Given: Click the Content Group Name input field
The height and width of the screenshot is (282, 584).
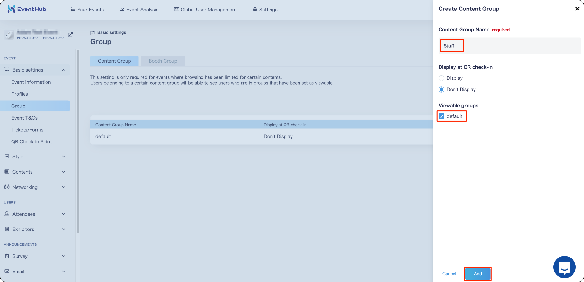Looking at the screenshot, I should click(x=510, y=46).
